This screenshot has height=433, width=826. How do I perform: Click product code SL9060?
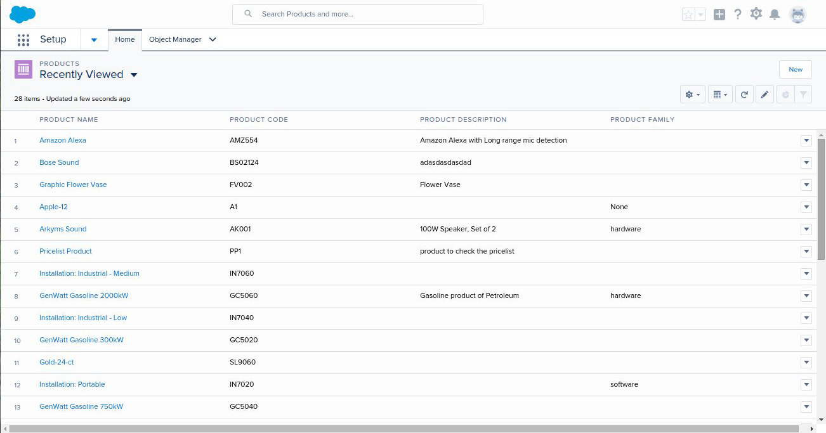[x=242, y=362]
